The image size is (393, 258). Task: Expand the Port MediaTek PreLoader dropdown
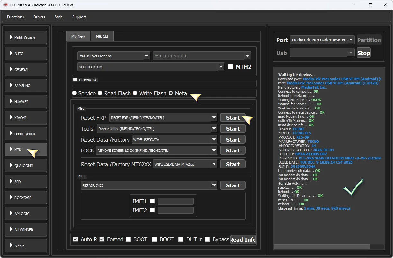tap(322, 40)
